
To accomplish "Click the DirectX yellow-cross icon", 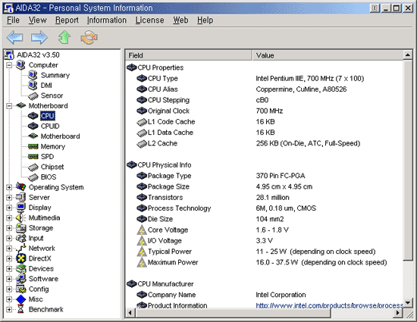I will pos(20,258).
